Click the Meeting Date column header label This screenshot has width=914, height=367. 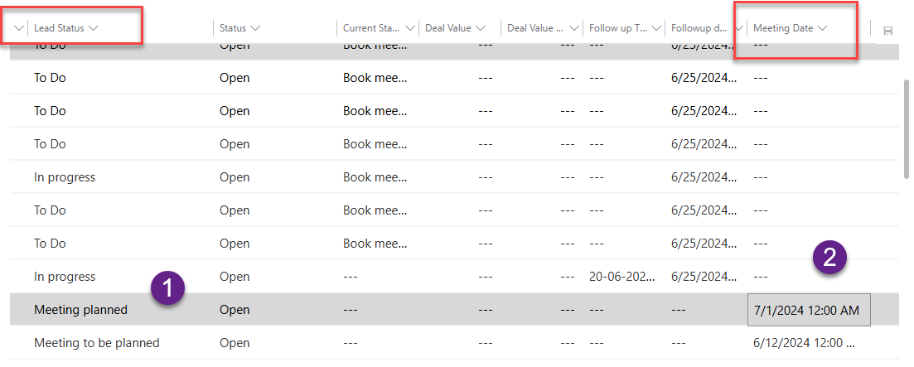pyautogui.click(x=783, y=28)
